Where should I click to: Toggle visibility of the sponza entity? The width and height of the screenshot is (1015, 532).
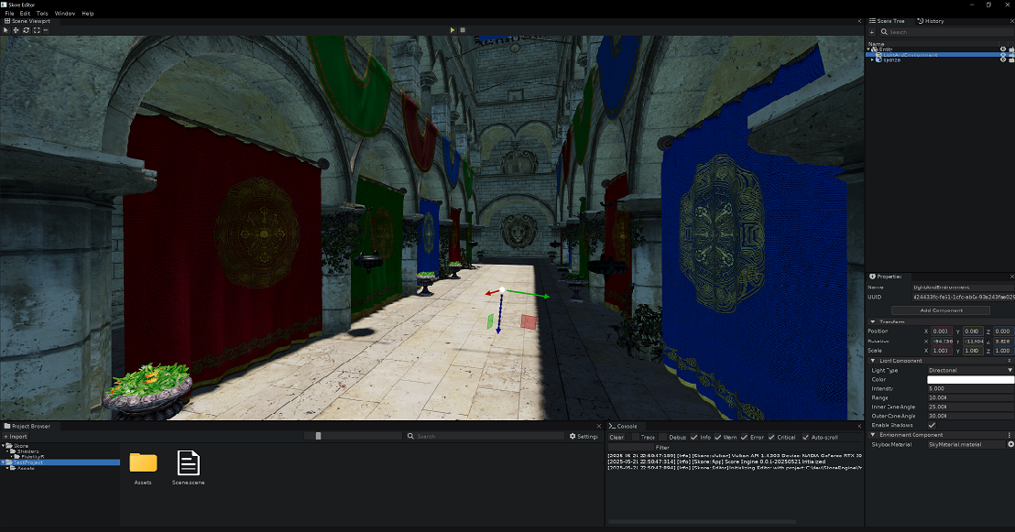point(1002,60)
